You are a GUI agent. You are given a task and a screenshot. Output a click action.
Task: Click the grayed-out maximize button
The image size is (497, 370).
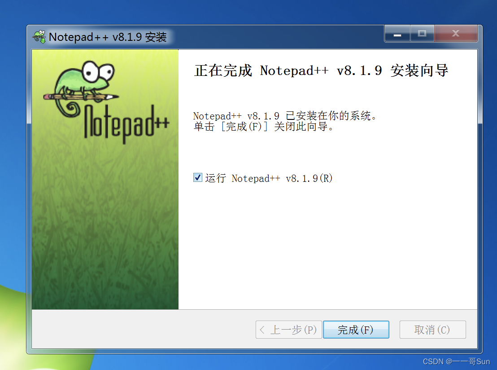[x=422, y=34]
